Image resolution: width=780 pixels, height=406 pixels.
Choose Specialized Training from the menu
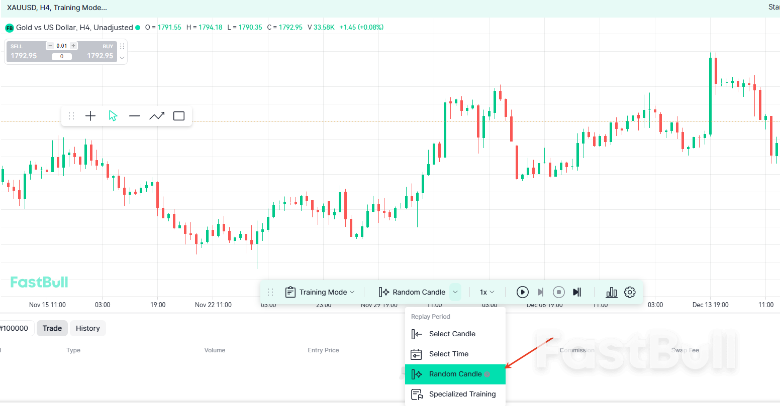pyautogui.click(x=461, y=394)
